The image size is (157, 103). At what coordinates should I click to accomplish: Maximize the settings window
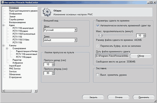[151, 3]
